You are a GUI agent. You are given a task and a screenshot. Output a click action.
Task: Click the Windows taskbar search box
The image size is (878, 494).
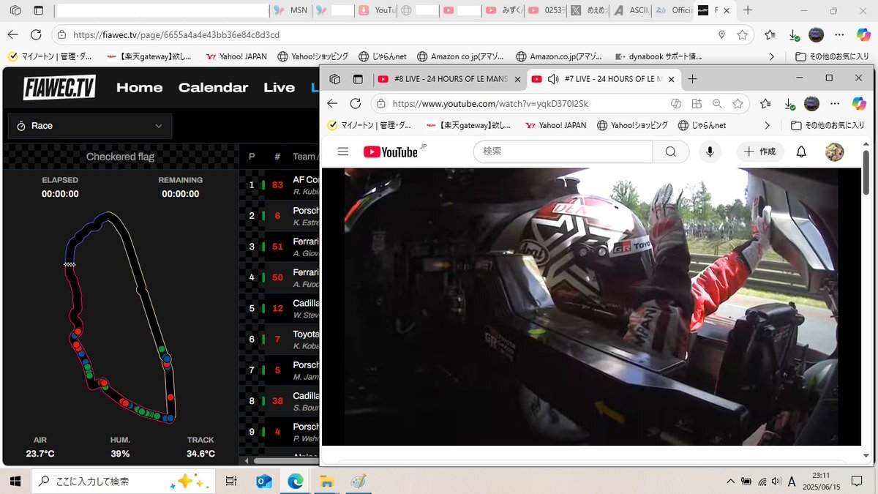point(123,481)
